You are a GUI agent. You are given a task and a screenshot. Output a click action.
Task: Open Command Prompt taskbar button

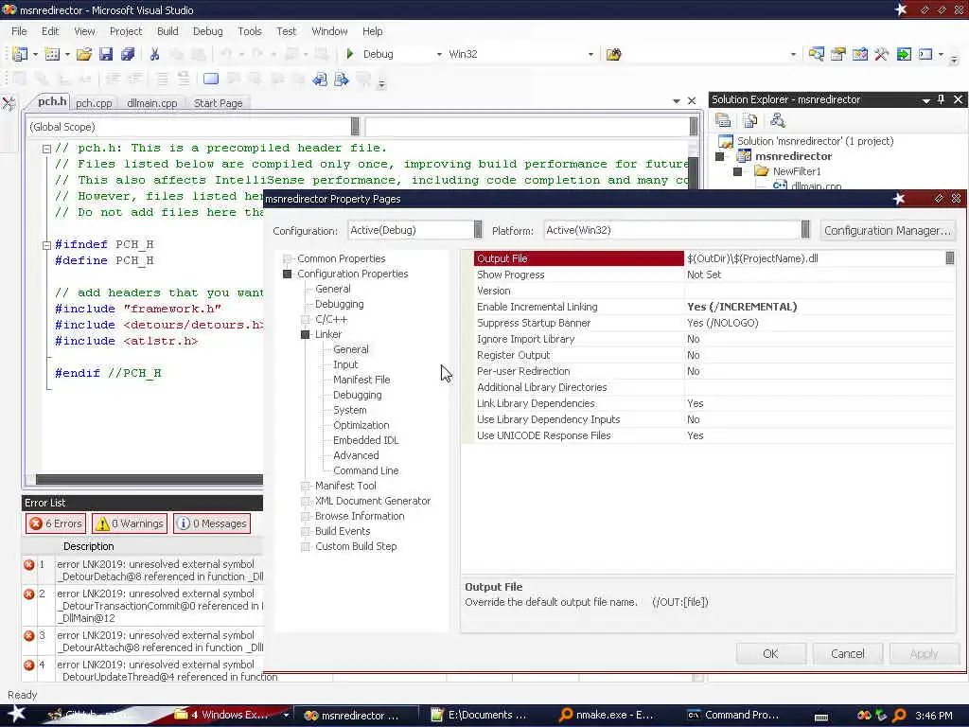733,715
